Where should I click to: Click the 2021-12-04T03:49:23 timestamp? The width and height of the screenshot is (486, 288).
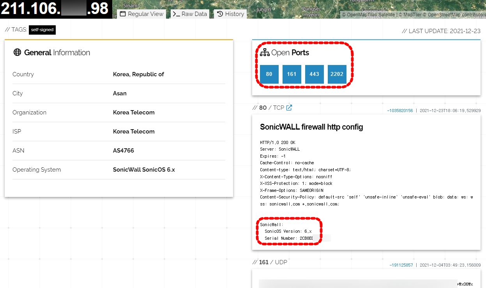click(450, 265)
